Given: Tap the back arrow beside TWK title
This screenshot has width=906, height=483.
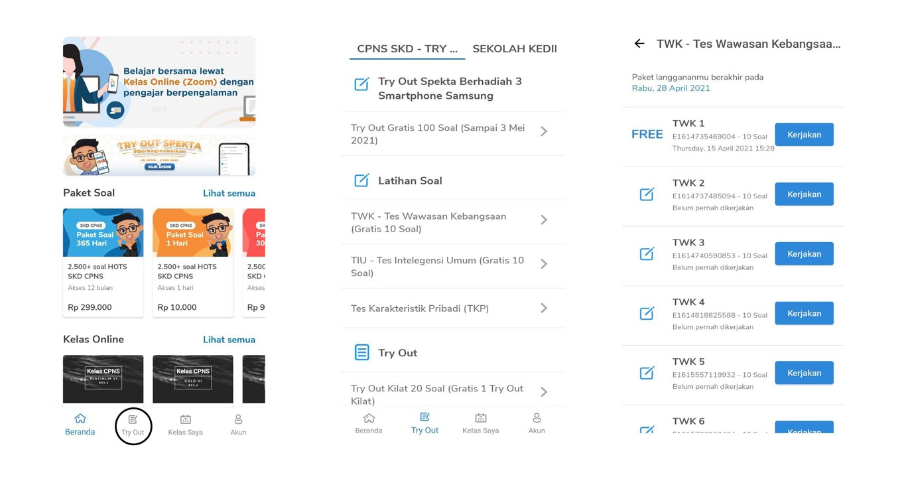Looking at the screenshot, I should 639,44.
